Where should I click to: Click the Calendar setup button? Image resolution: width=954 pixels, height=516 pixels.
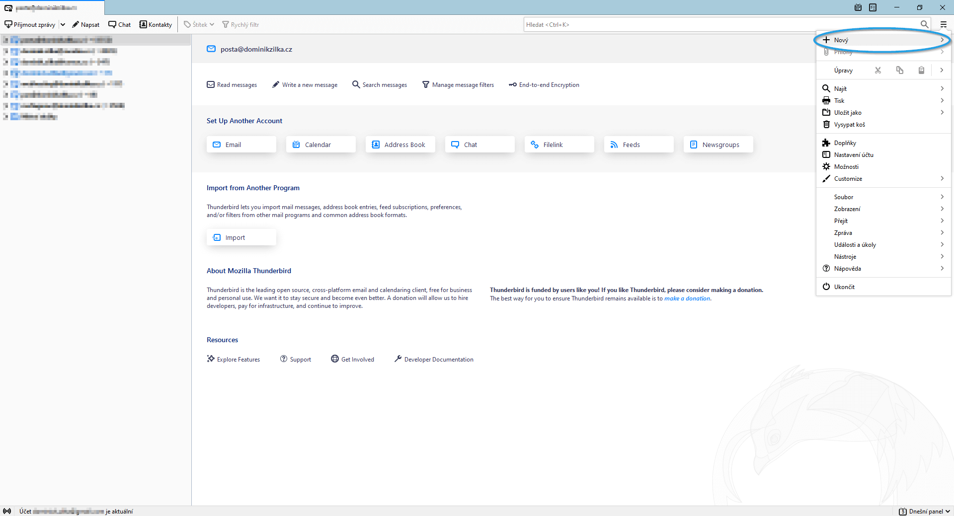[x=321, y=145]
